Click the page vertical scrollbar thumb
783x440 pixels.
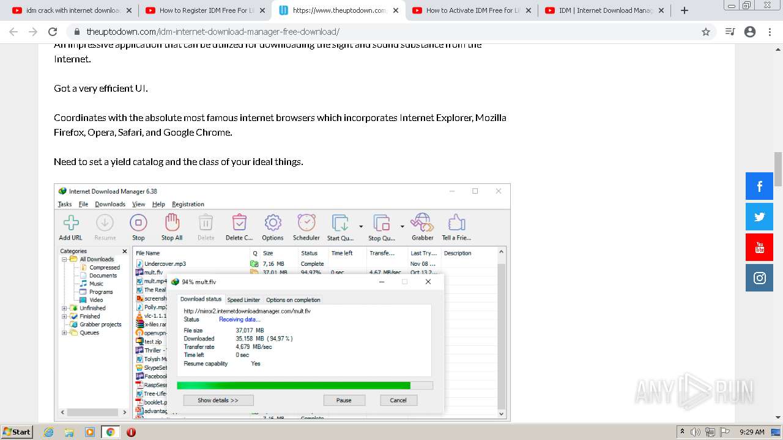[778, 169]
